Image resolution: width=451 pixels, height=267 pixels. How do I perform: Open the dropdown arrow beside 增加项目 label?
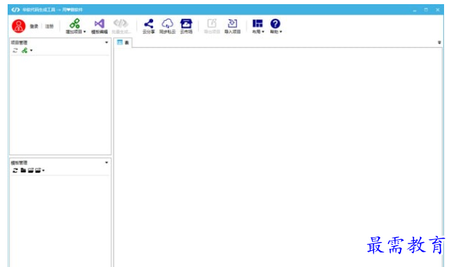(85, 32)
